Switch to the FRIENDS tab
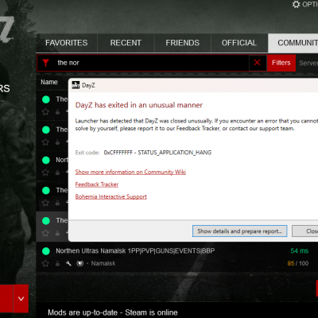 [182, 43]
